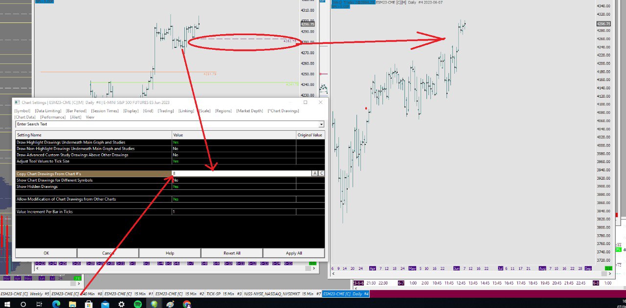Open the [Session Times] settings tab
The width and height of the screenshot is (626, 308).
click(x=105, y=111)
